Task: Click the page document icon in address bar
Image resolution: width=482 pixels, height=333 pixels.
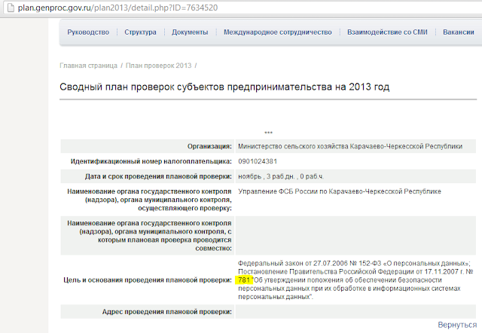Action: tap(11, 8)
